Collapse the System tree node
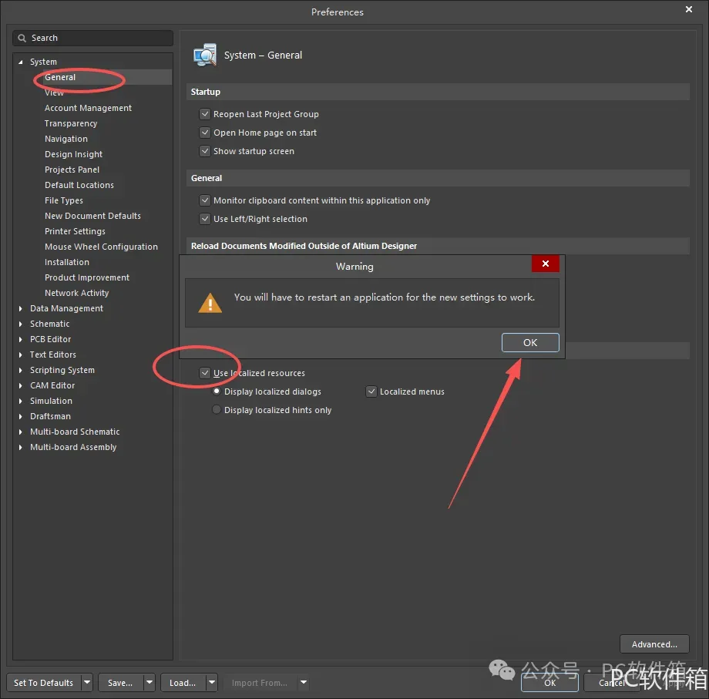 coord(20,62)
